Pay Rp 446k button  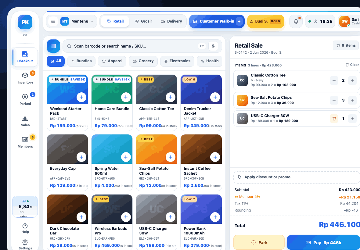click(323, 242)
